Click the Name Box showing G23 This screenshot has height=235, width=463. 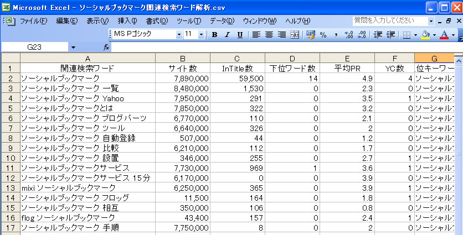click(x=35, y=47)
